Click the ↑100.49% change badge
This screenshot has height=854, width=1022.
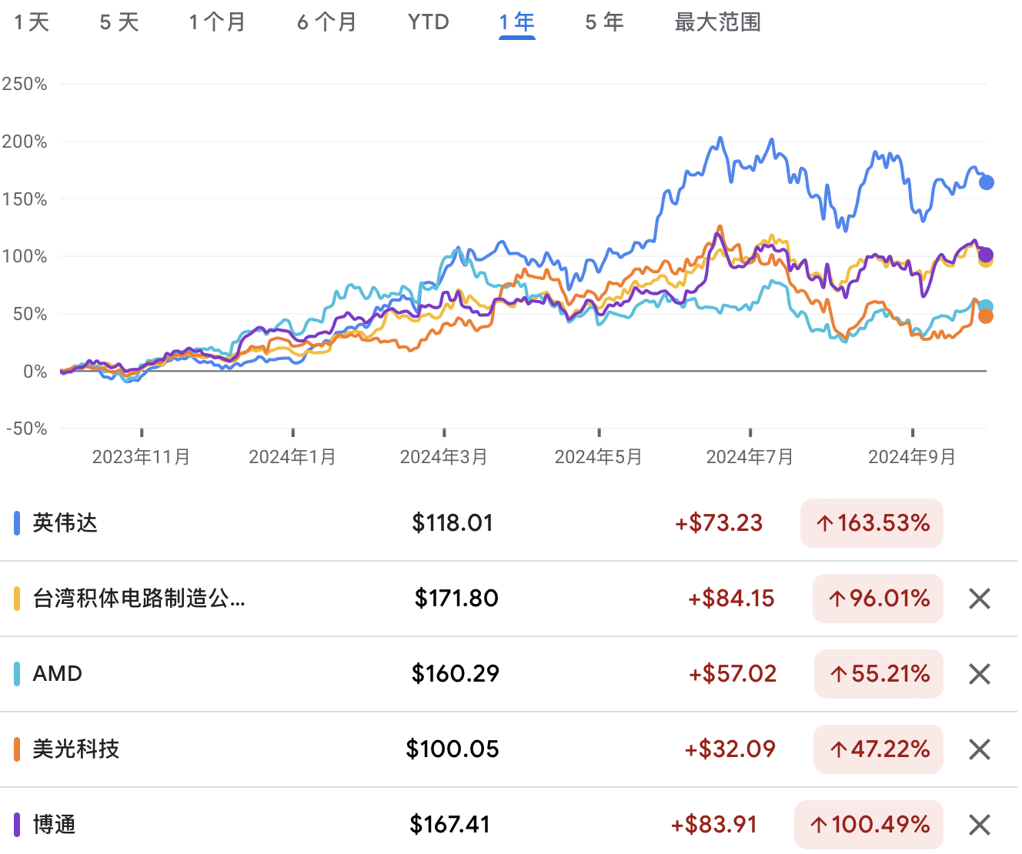(x=869, y=825)
